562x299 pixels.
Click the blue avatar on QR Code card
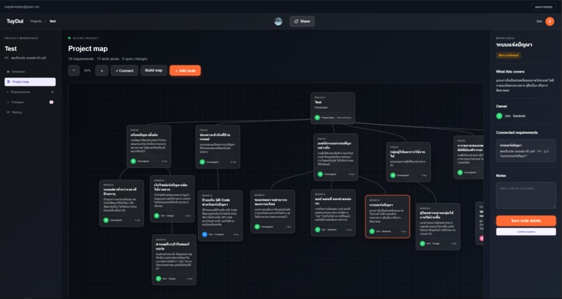click(x=204, y=235)
